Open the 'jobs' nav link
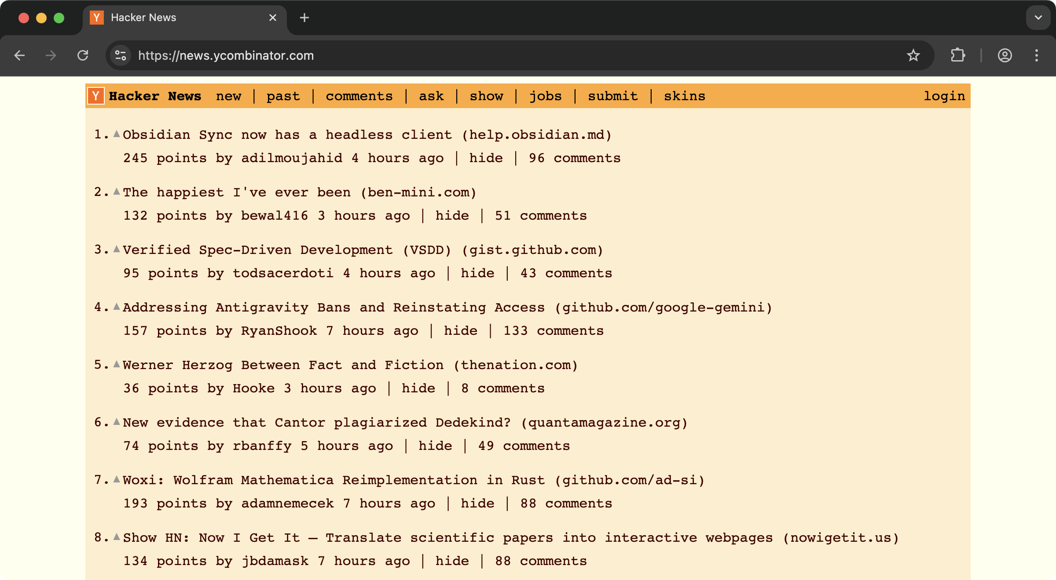Screen dimensions: 1056x580 [545, 96]
